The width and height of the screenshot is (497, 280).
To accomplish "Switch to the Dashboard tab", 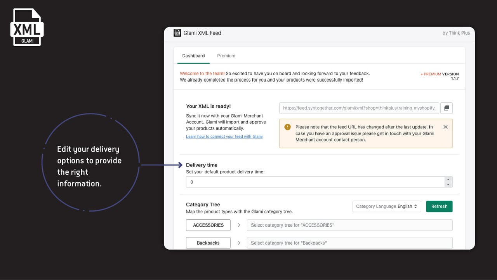I will point(193,56).
